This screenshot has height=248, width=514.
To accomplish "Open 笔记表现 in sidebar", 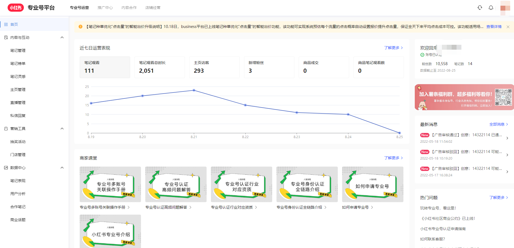I will tap(18, 181).
